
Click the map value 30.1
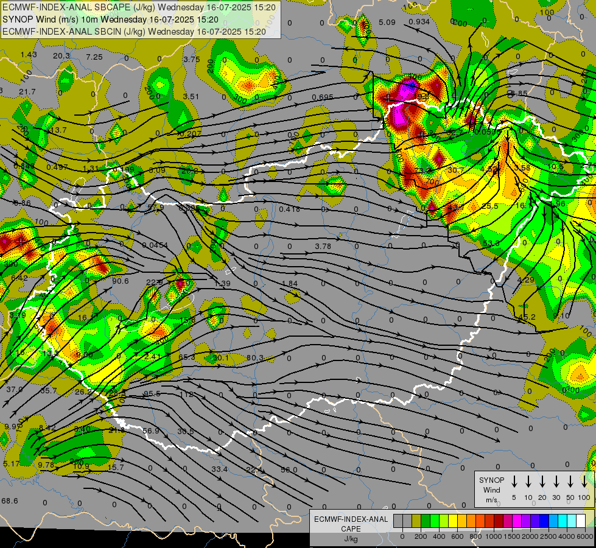(221, 358)
